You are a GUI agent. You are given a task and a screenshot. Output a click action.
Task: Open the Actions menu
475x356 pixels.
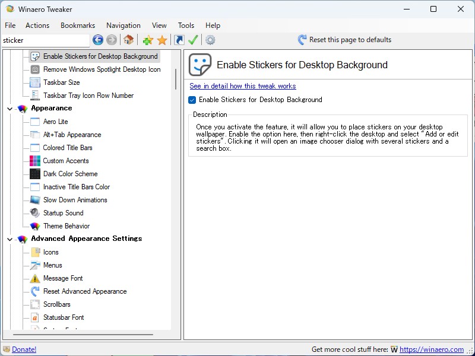(x=37, y=26)
